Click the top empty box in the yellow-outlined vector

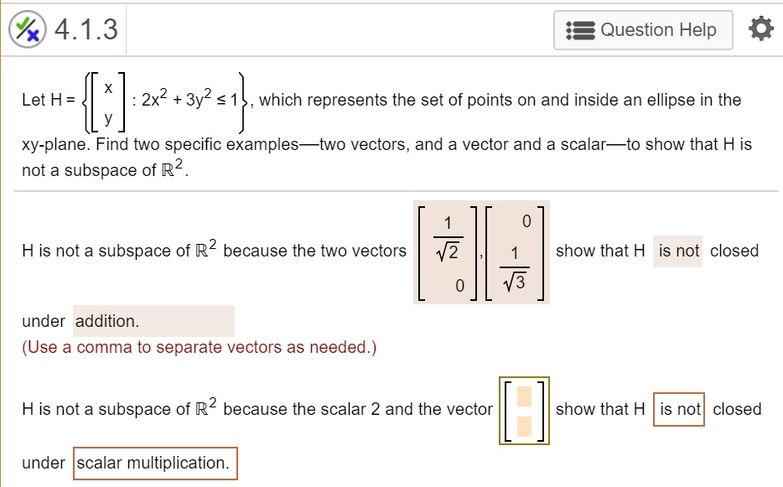point(524,394)
